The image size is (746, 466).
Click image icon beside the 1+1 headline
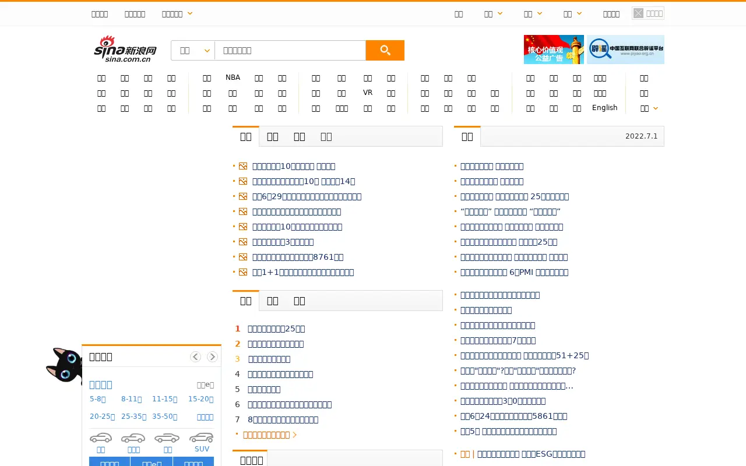pyautogui.click(x=243, y=272)
